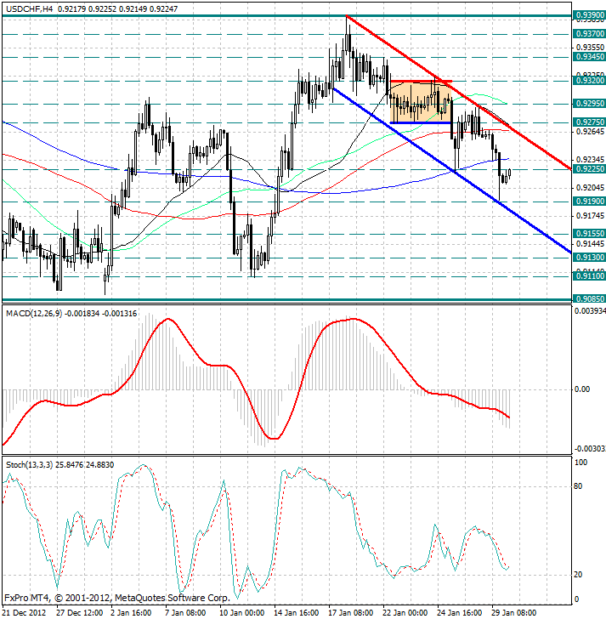Screen dimensions: 606x619
Task: Click the 0.9130 price level label
Action: point(589,258)
